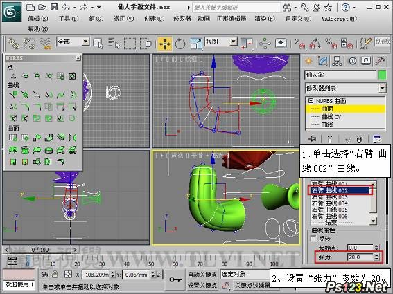Click Create Fillet Surface NURBS icon
The width and height of the screenshot is (393, 294).
(x=60, y=162)
